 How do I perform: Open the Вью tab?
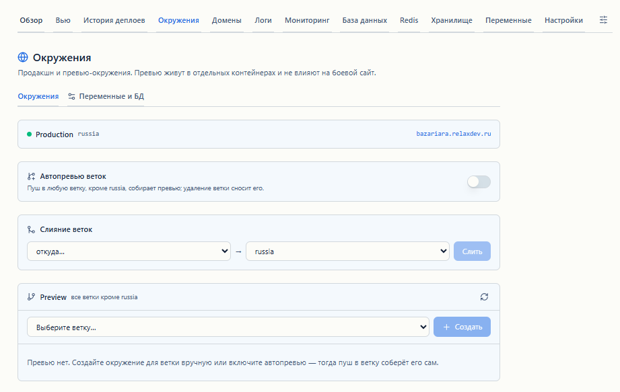tap(63, 20)
